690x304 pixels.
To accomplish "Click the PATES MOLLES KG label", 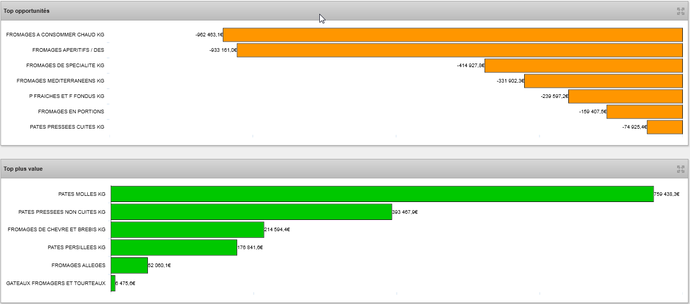I will click(82, 194).
